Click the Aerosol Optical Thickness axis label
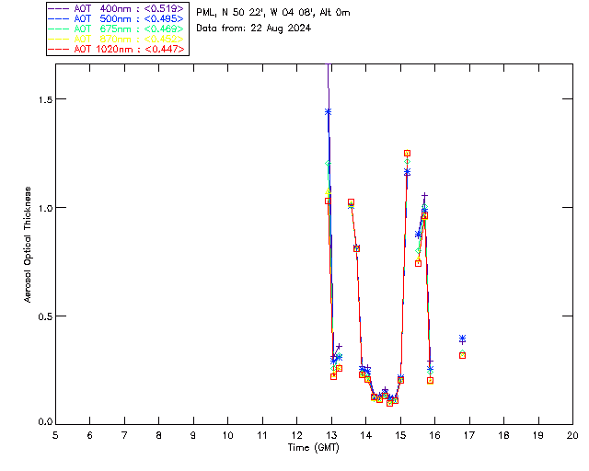 (x=28, y=245)
